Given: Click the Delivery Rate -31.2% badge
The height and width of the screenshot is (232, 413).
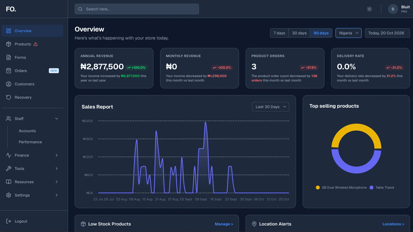Looking at the screenshot, I should 394,68.
